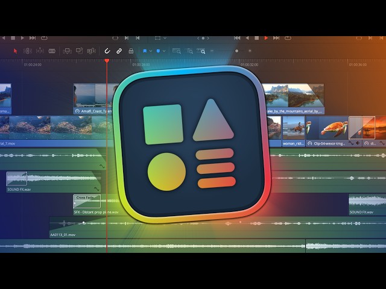This screenshot has height=289, width=386.
Task: Click the Custom Zoom icon
Action: [x=201, y=51]
